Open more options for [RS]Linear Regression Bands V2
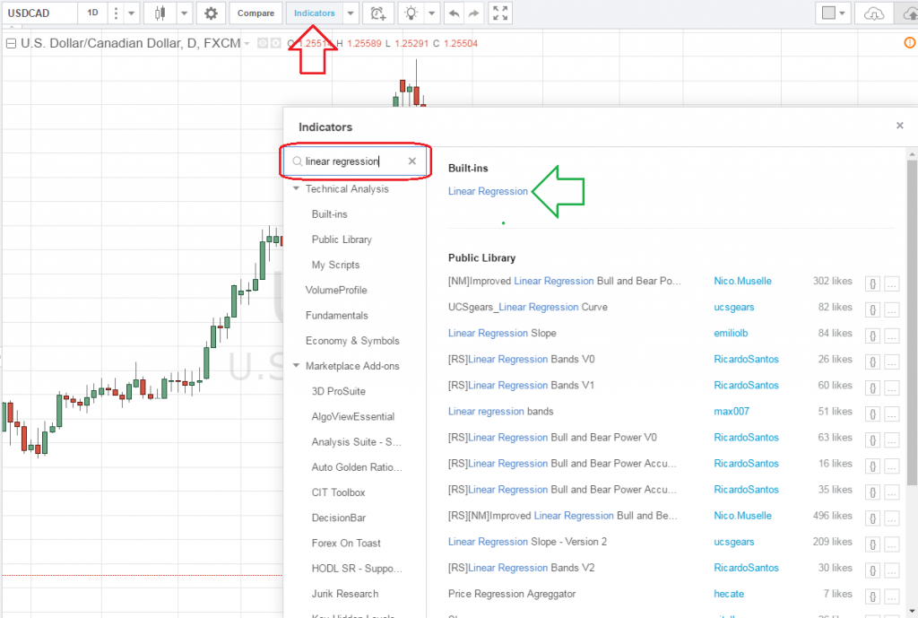 click(x=892, y=570)
